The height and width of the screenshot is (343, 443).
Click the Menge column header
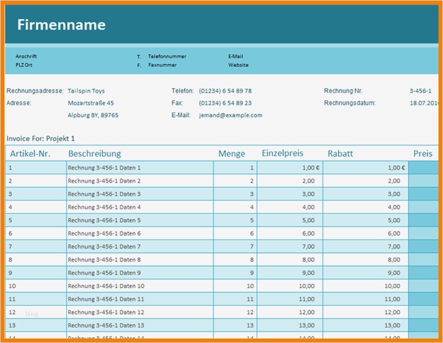coord(231,154)
